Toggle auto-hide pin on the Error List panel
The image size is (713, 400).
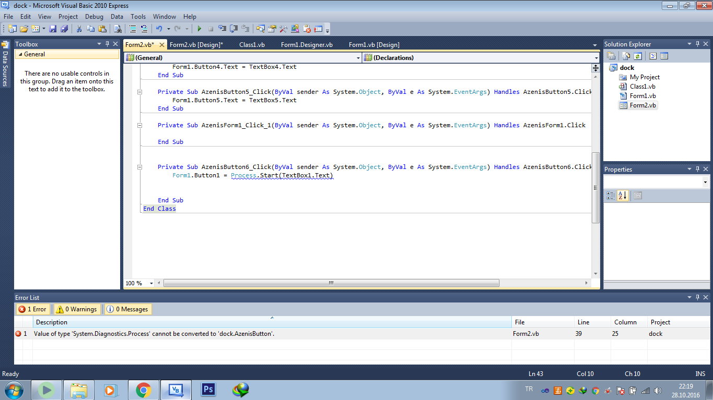pos(697,298)
